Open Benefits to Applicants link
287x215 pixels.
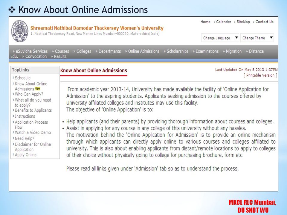[33, 110]
